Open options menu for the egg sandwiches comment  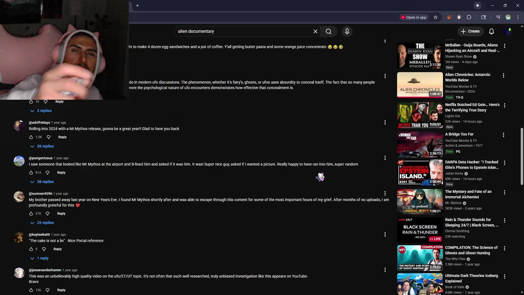click(385, 41)
